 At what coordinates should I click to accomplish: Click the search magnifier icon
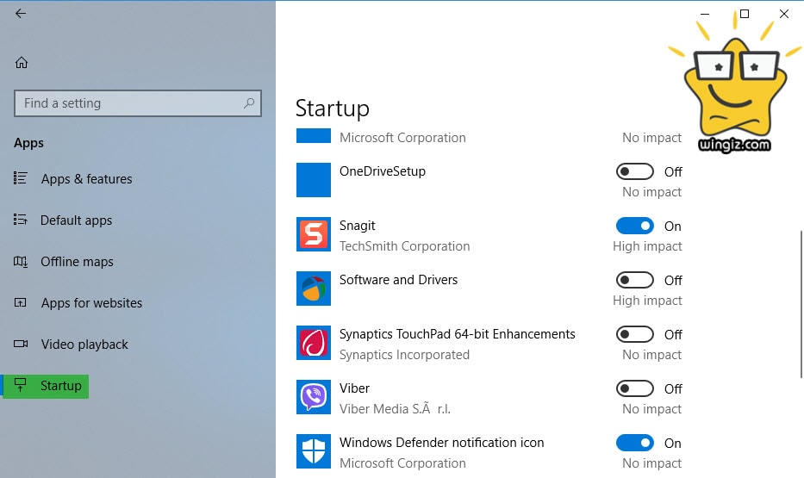click(249, 103)
